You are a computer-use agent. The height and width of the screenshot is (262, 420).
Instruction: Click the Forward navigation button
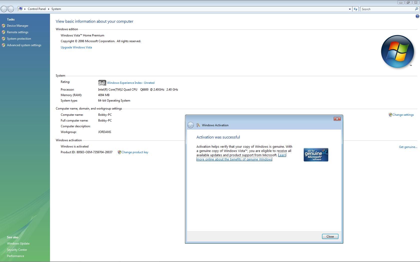click(11, 9)
